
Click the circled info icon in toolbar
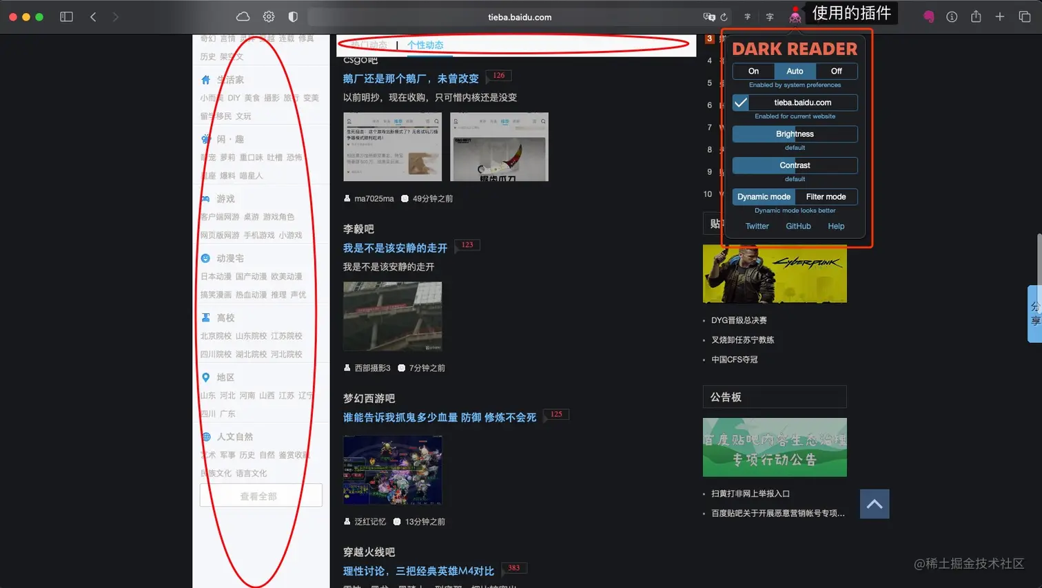click(952, 17)
